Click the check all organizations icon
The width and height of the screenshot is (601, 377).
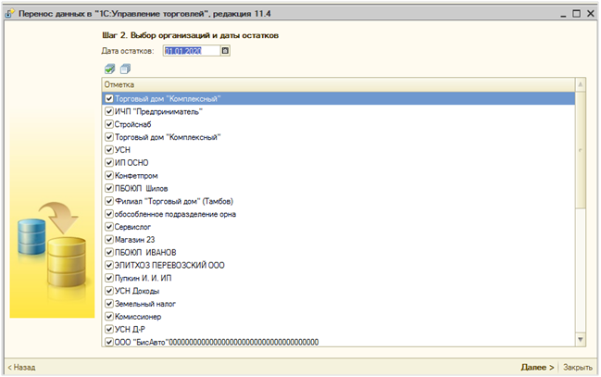109,69
